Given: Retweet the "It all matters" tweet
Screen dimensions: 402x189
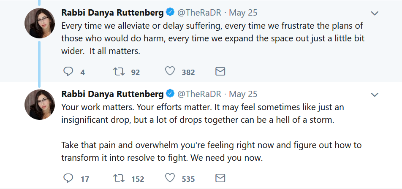Looking at the screenshot, I should point(120,72).
